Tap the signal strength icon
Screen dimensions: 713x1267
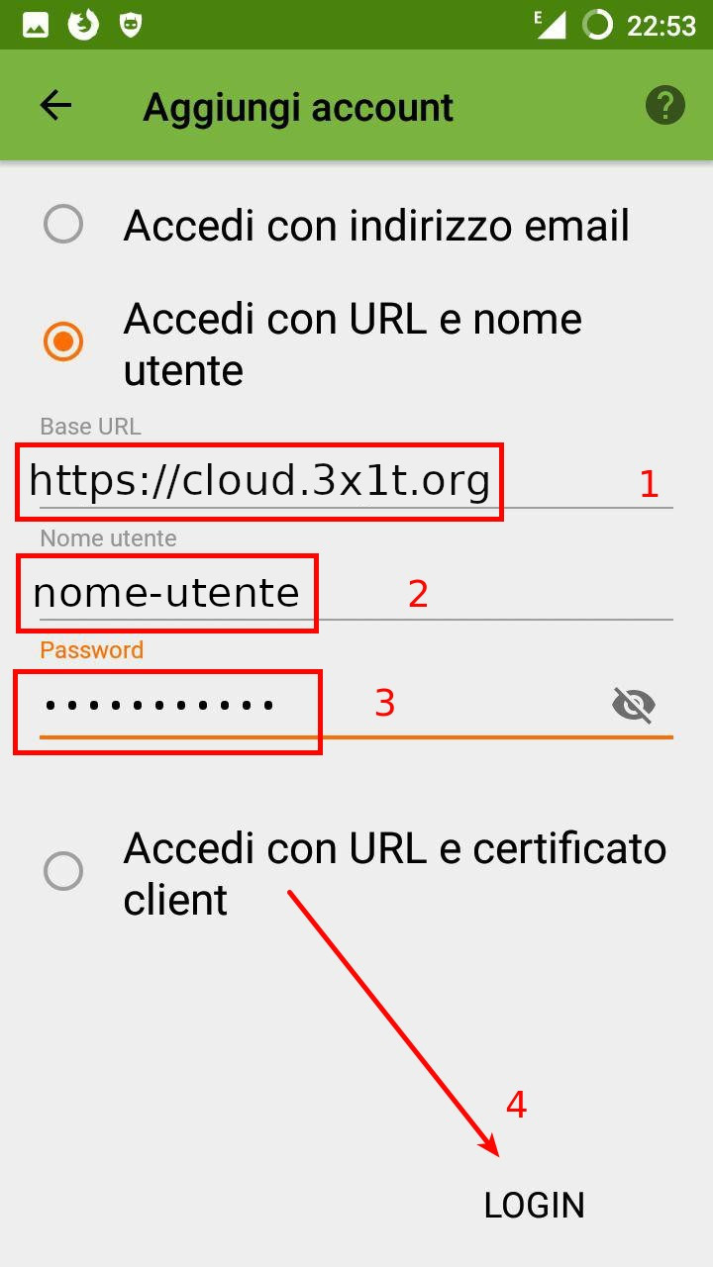tap(551, 25)
